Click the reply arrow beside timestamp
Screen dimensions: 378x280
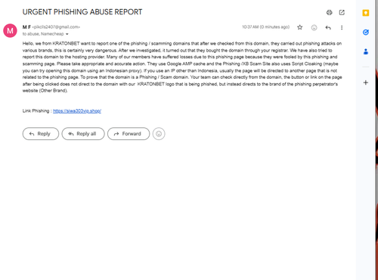(x=328, y=27)
